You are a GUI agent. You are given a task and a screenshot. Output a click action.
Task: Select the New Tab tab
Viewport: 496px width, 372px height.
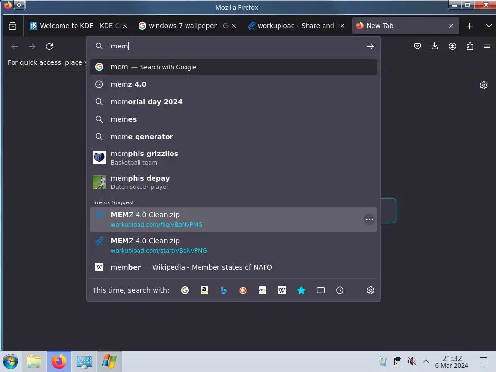405,26
